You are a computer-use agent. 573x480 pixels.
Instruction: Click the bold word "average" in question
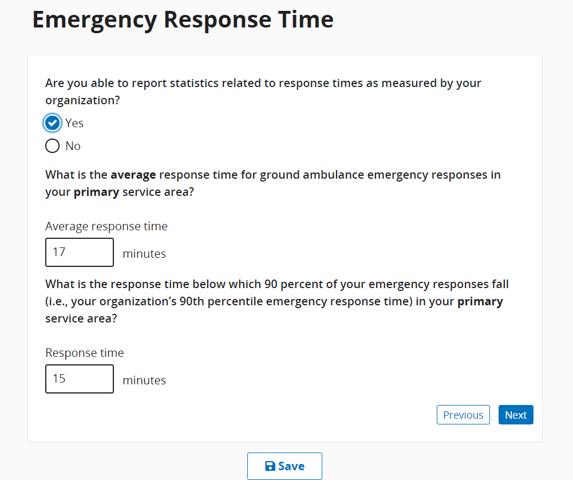tap(133, 175)
